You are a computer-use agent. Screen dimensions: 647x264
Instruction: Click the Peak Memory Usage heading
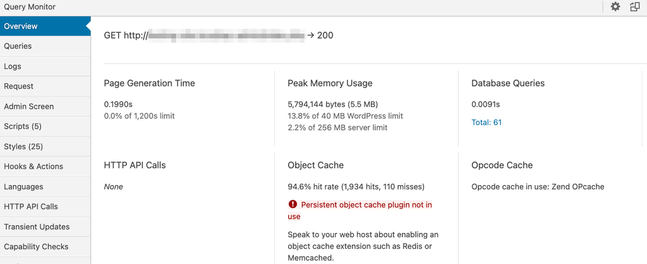[x=330, y=83]
